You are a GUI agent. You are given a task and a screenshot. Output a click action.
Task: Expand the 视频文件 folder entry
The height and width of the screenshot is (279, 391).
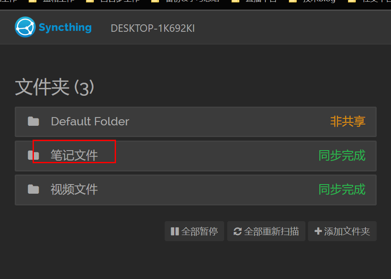[195, 190]
